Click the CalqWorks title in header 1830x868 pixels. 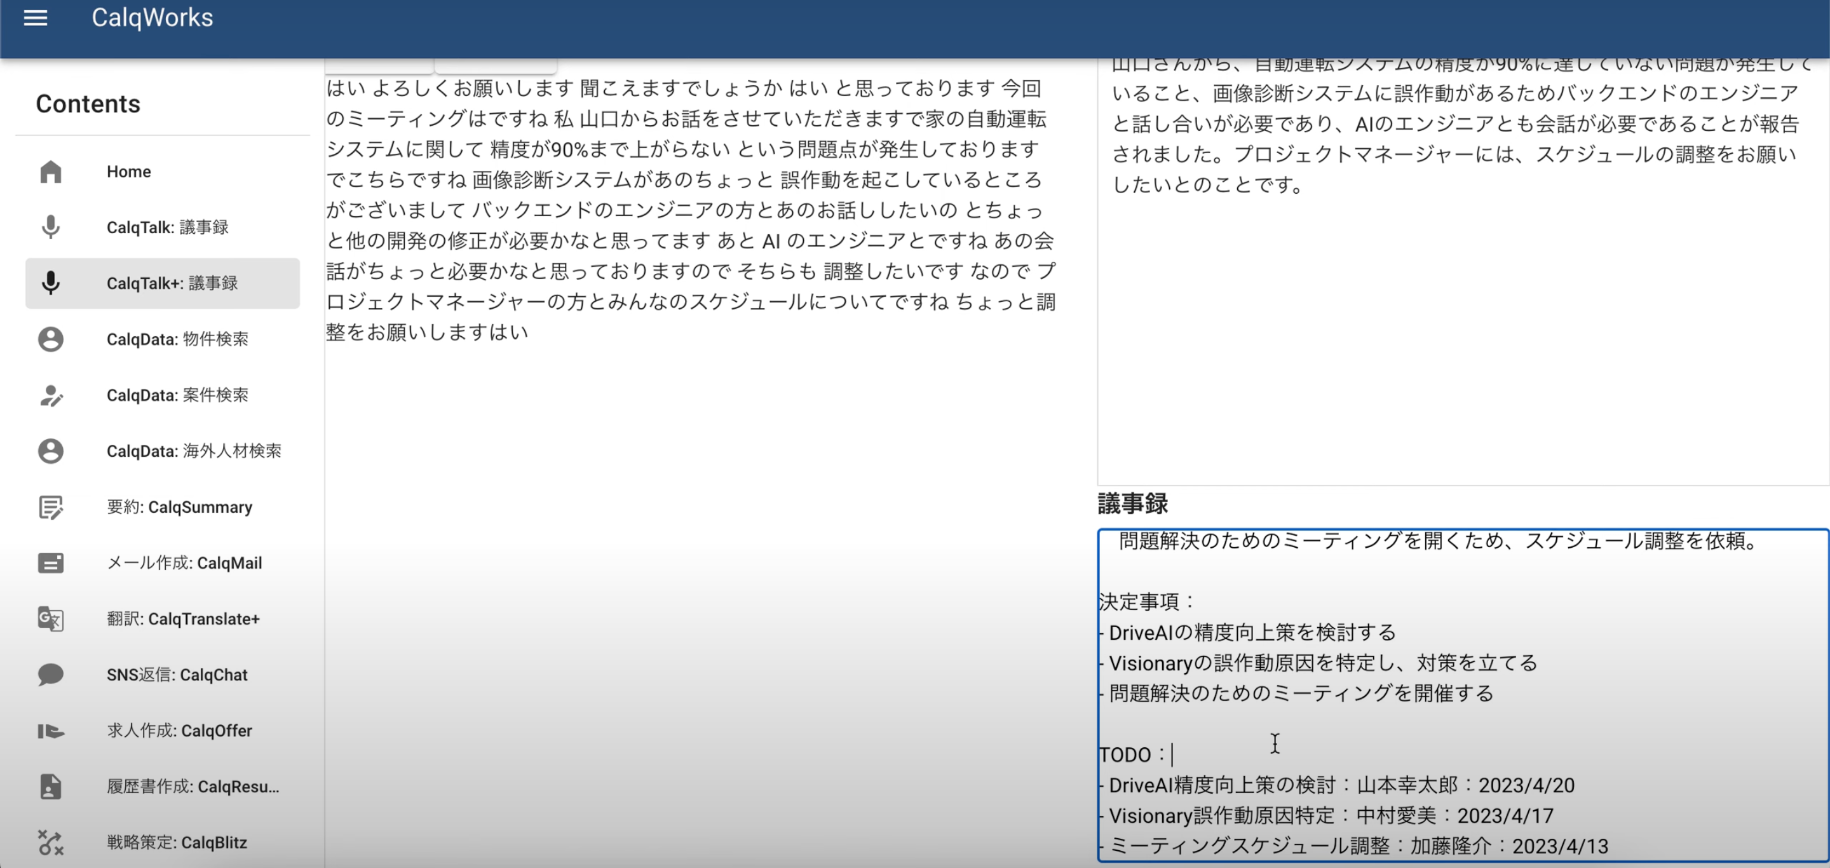tap(152, 18)
